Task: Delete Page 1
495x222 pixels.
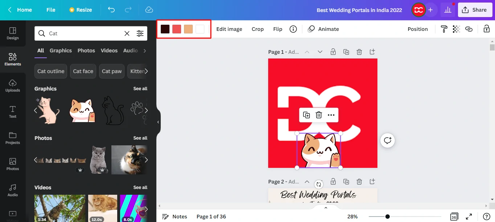Action: click(x=359, y=52)
